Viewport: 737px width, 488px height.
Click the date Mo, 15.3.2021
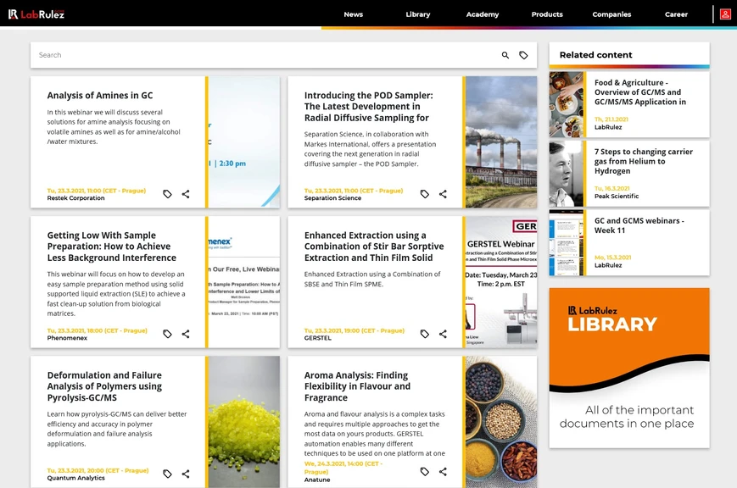click(612, 258)
